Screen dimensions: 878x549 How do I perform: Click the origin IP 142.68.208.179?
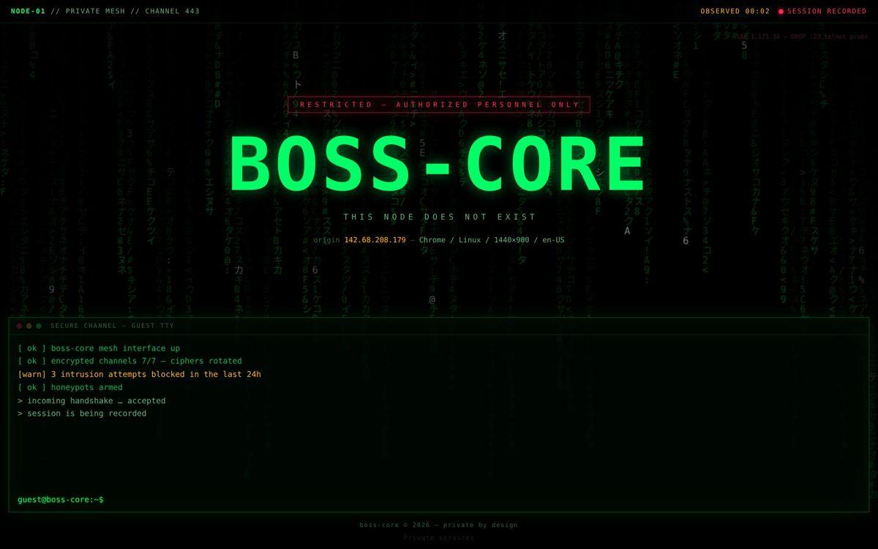(375, 240)
